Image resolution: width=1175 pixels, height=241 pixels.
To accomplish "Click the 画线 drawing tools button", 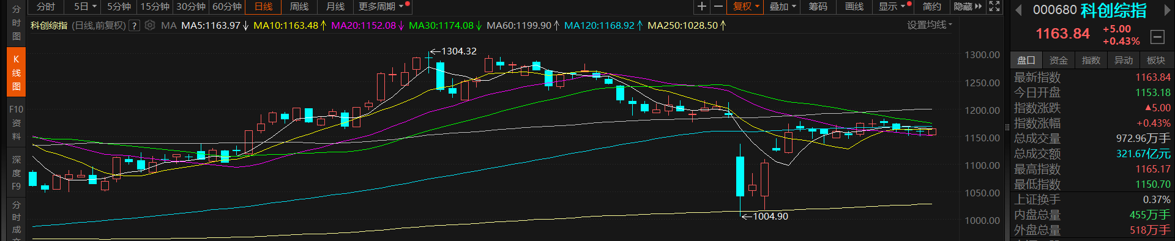I will 854,7.
